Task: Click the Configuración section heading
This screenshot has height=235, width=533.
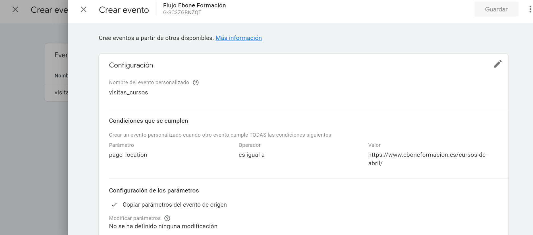Action: pos(131,65)
